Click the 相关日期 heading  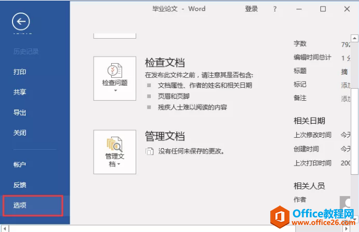pos(309,120)
